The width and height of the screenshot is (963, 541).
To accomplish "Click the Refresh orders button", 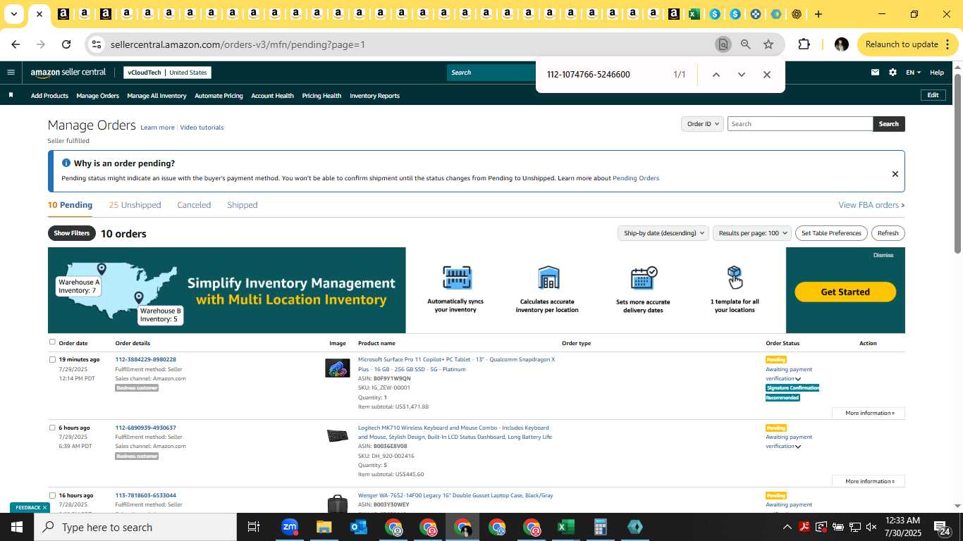I will pyautogui.click(x=888, y=233).
